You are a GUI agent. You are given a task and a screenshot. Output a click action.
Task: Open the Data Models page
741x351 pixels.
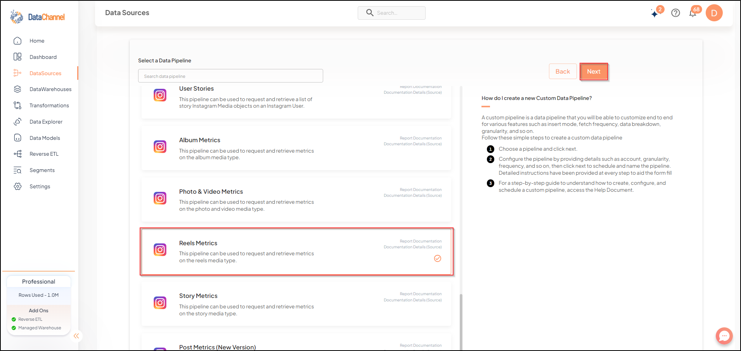(45, 138)
